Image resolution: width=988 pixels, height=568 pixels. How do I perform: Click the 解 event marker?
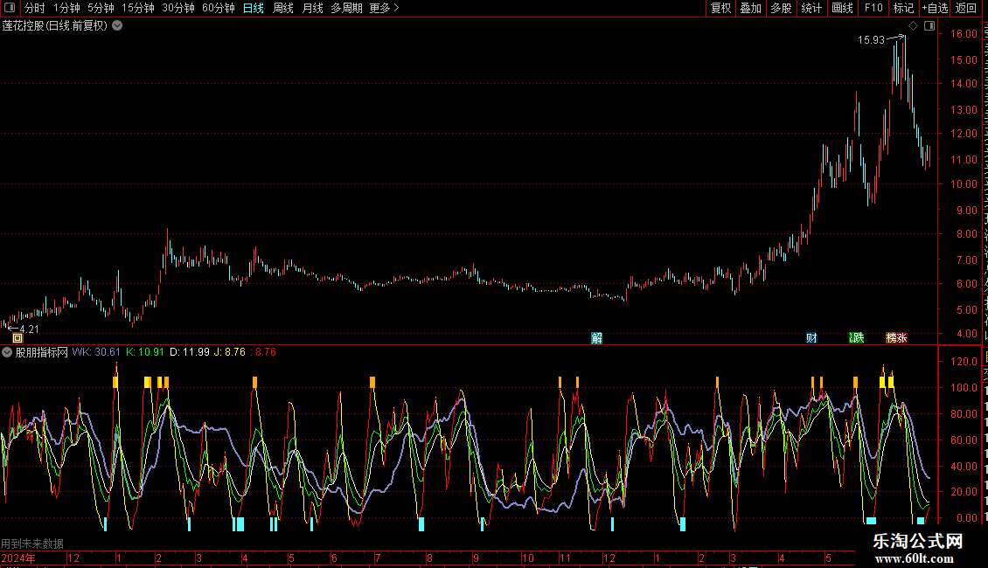point(596,338)
